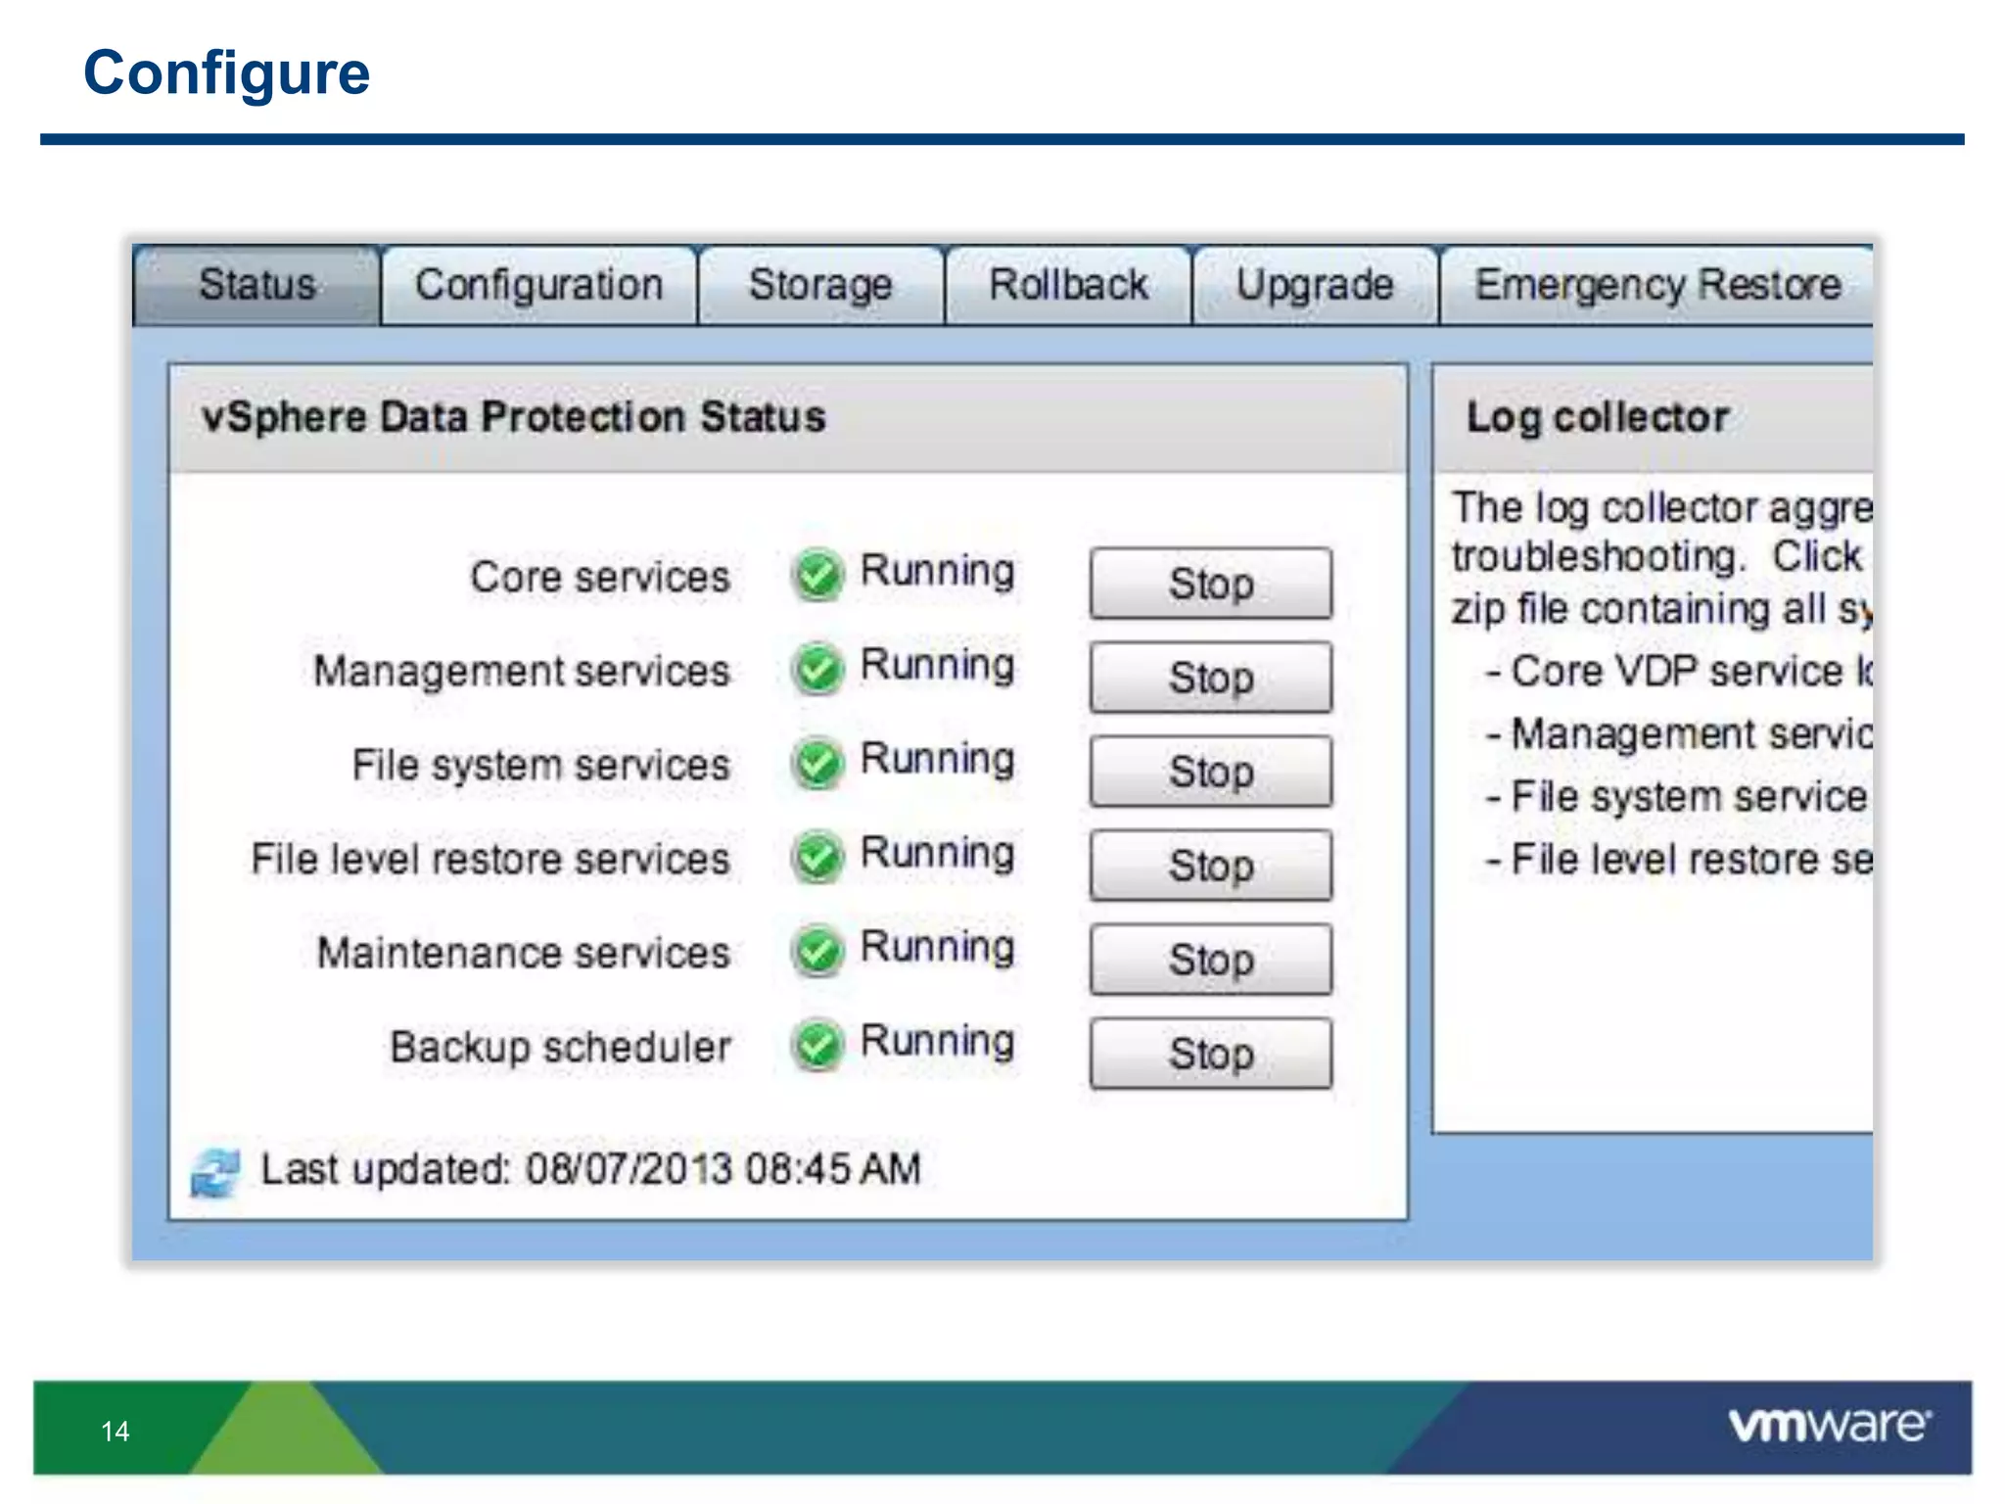Click the Backup scheduler label
The width and height of the screenshot is (2005, 1504).
click(560, 1048)
